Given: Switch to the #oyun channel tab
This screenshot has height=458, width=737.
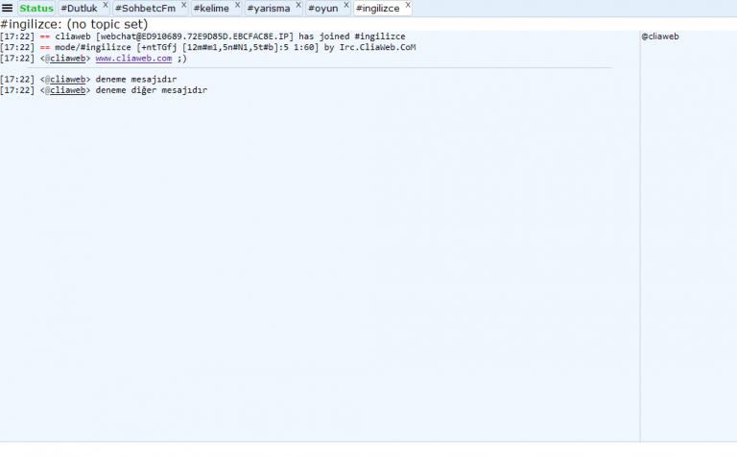Looking at the screenshot, I should [322, 8].
